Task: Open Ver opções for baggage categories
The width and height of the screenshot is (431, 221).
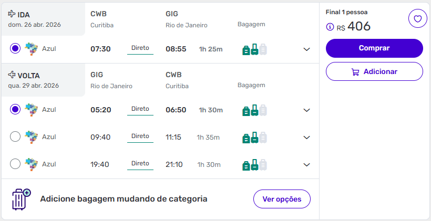Action: [x=282, y=199]
